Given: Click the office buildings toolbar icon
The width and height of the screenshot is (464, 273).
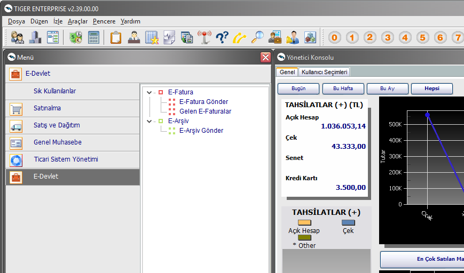Looking at the screenshot, I should (35, 37).
